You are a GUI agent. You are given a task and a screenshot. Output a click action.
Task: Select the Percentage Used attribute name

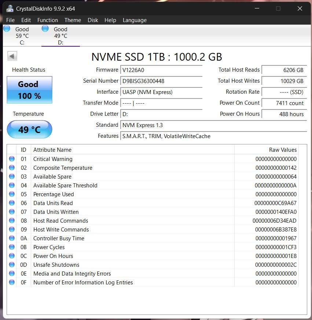pyautogui.click(x=54, y=194)
